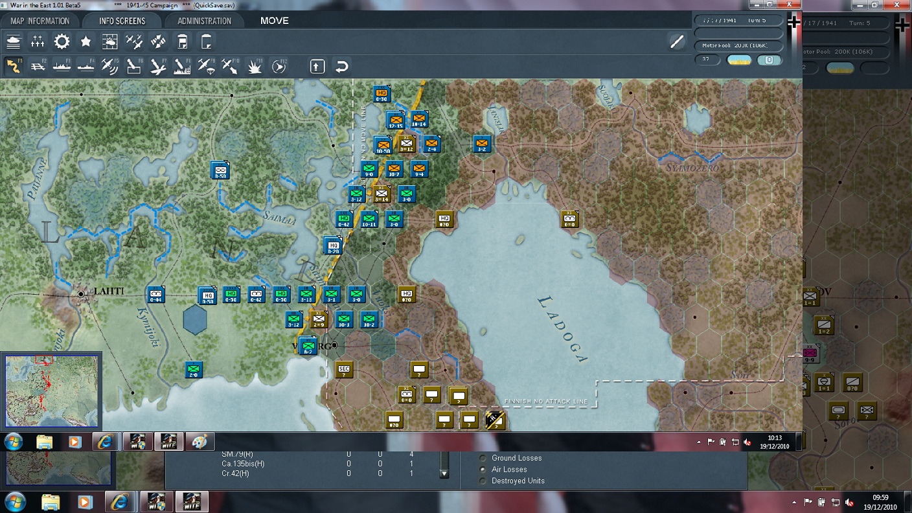Open the Start menu on the upper taskbar
The width and height of the screenshot is (912, 513).
click(14, 442)
